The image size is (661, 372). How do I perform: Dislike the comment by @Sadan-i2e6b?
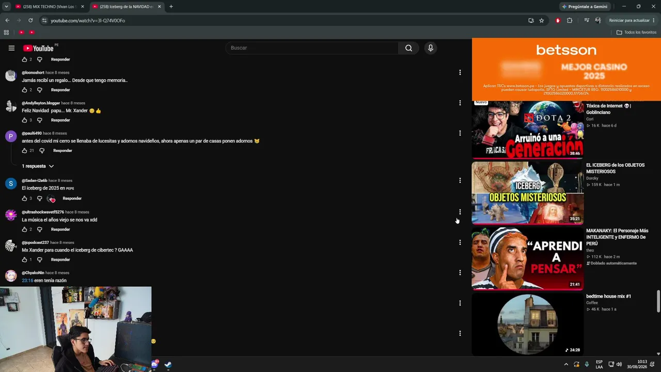coord(39,198)
